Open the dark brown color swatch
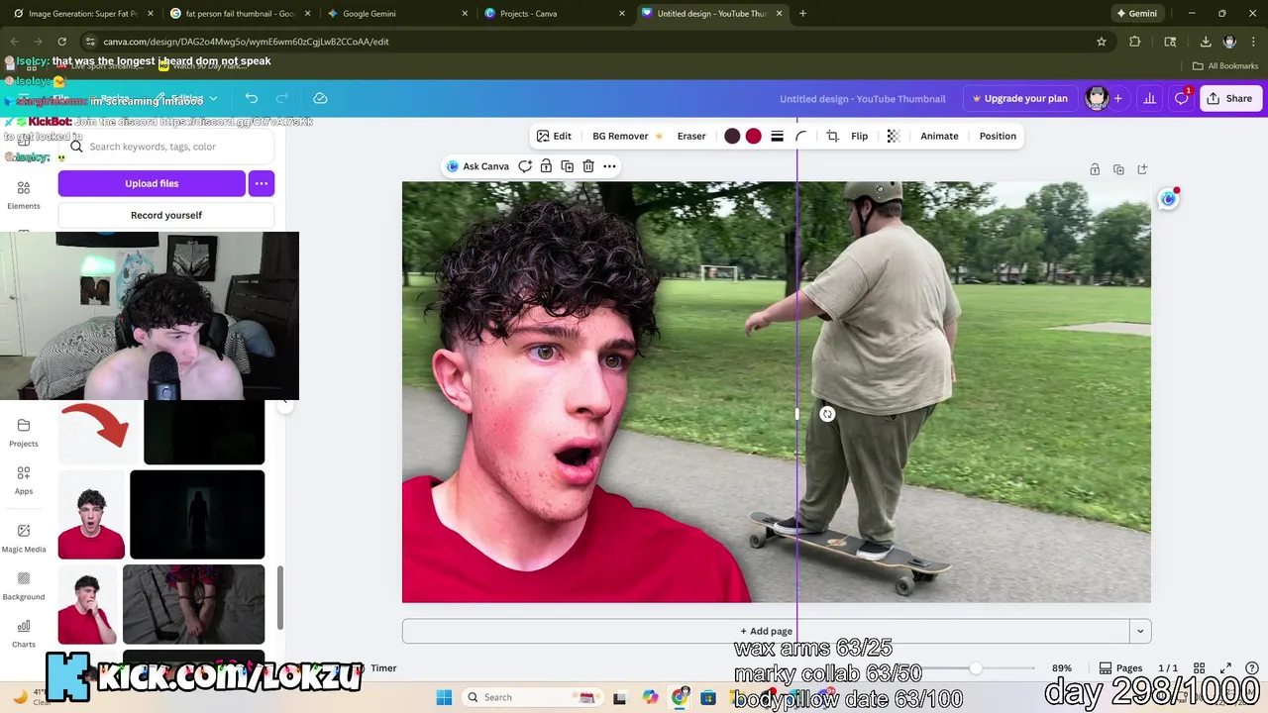Image resolution: width=1268 pixels, height=713 pixels. click(x=732, y=136)
